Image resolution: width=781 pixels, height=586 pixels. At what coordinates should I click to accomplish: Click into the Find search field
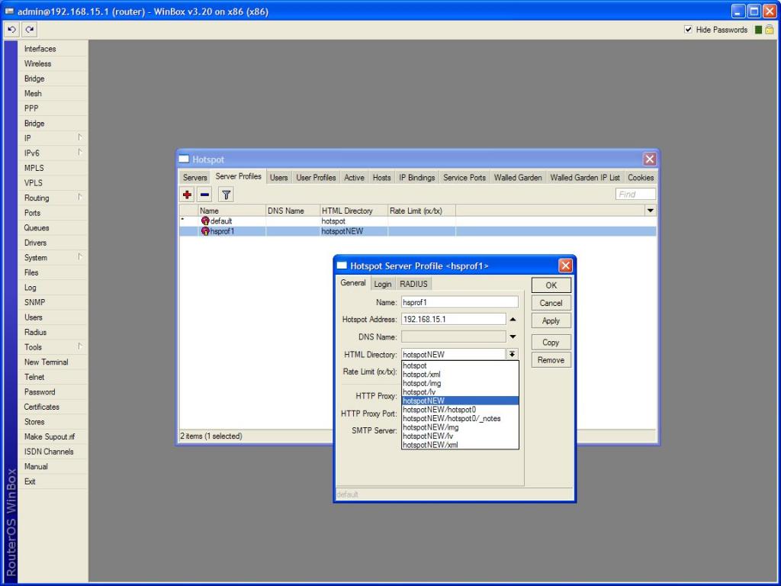pyautogui.click(x=635, y=195)
